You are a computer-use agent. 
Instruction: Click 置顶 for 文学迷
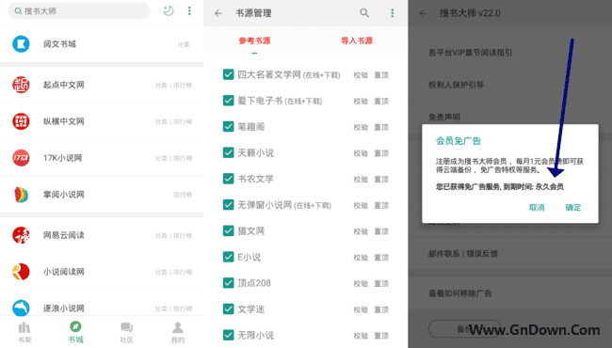[381, 310]
